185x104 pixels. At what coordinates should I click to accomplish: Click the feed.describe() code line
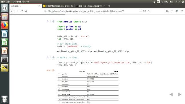pyautogui.click(x=67, y=65)
